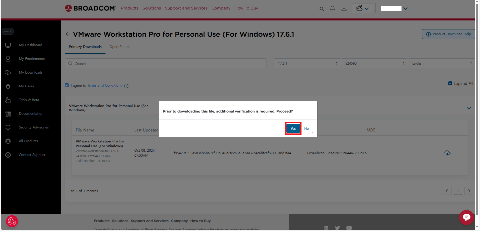This screenshot has height=231, width=480.
Task: Open My Entitlements in sidebar
Action: tap(32, 59)
